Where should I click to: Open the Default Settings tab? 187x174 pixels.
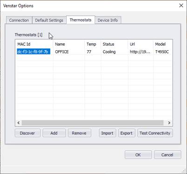pos(49,20)
